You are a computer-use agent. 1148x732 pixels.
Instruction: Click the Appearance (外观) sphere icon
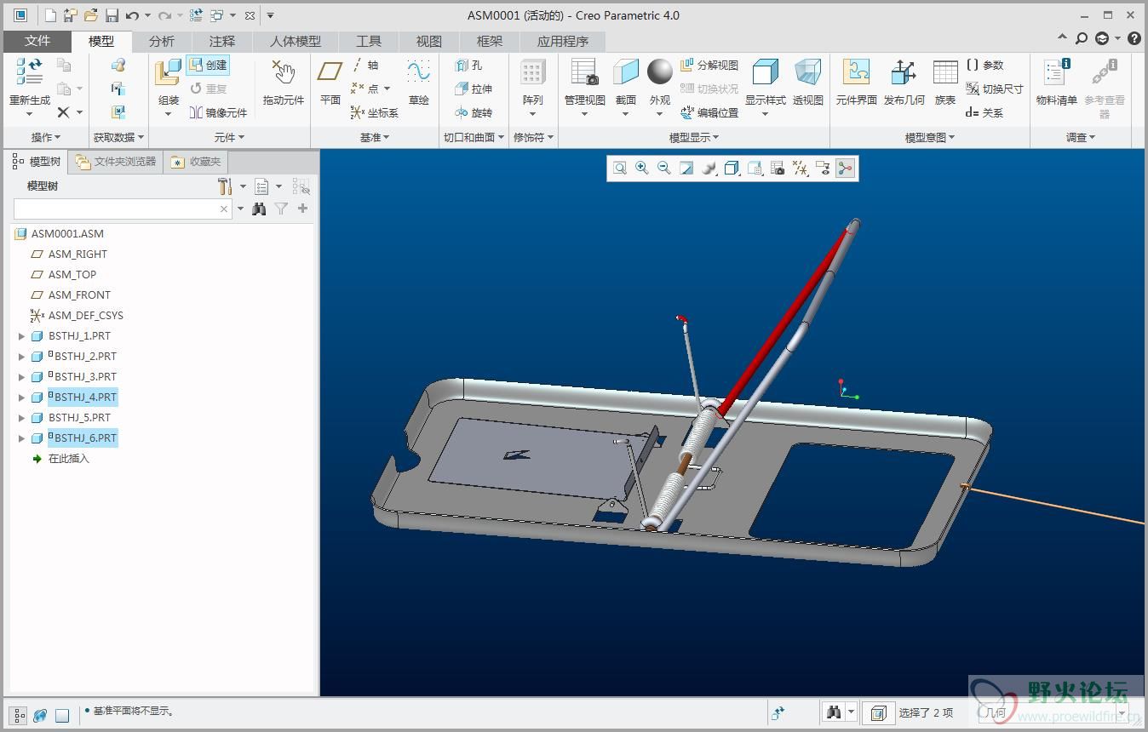[x=660, y=71]
